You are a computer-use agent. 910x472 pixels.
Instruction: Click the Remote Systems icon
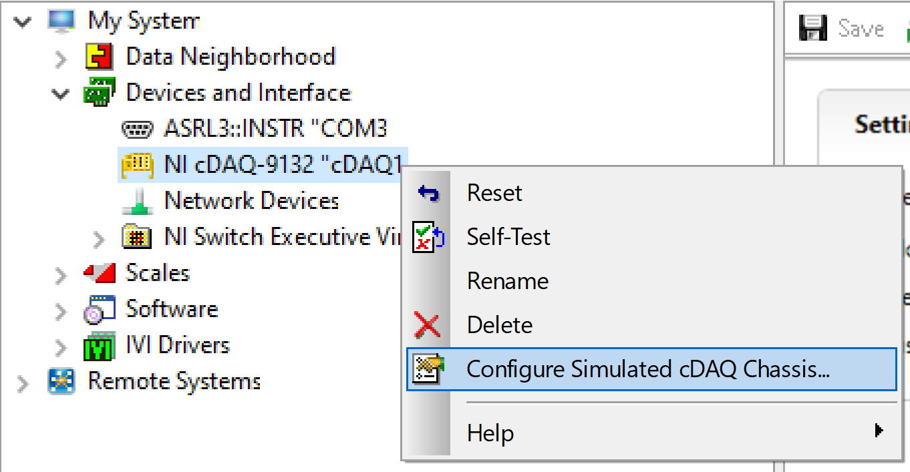pyautogui.click(x=61, y=382)
